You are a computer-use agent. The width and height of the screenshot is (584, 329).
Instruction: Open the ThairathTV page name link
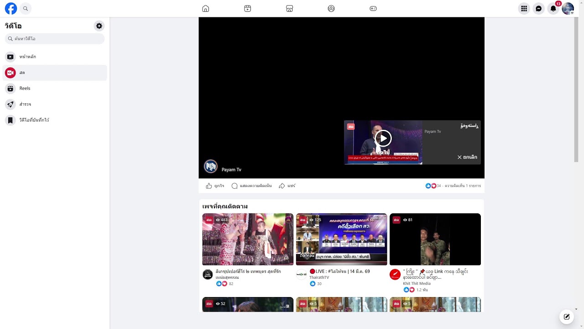click(x=319, y=277)
